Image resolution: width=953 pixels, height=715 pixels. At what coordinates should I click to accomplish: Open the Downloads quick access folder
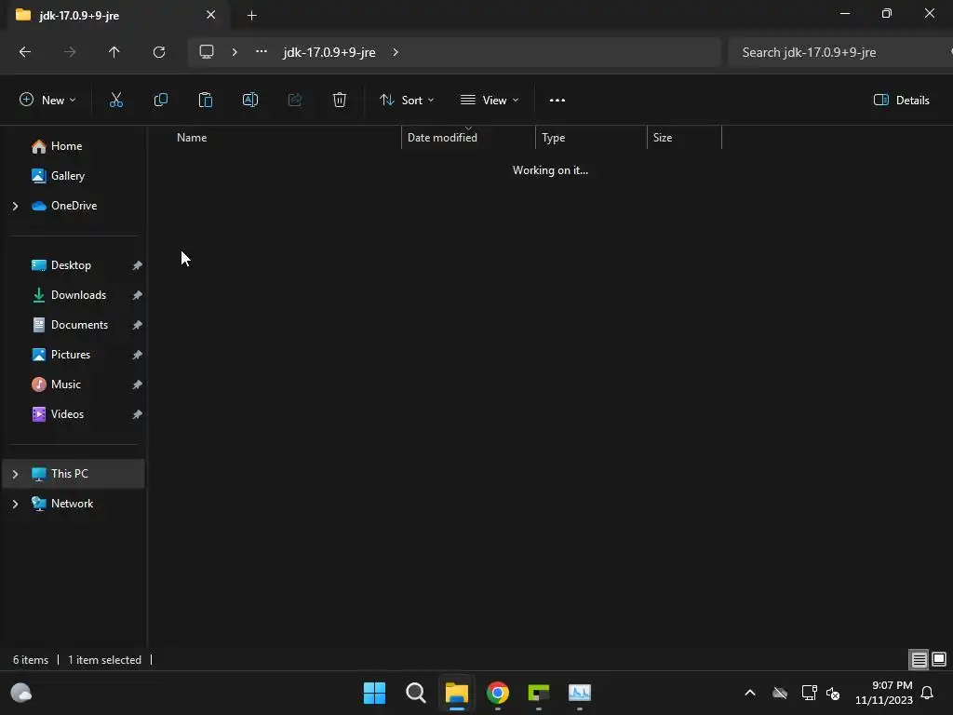[78, 295]
